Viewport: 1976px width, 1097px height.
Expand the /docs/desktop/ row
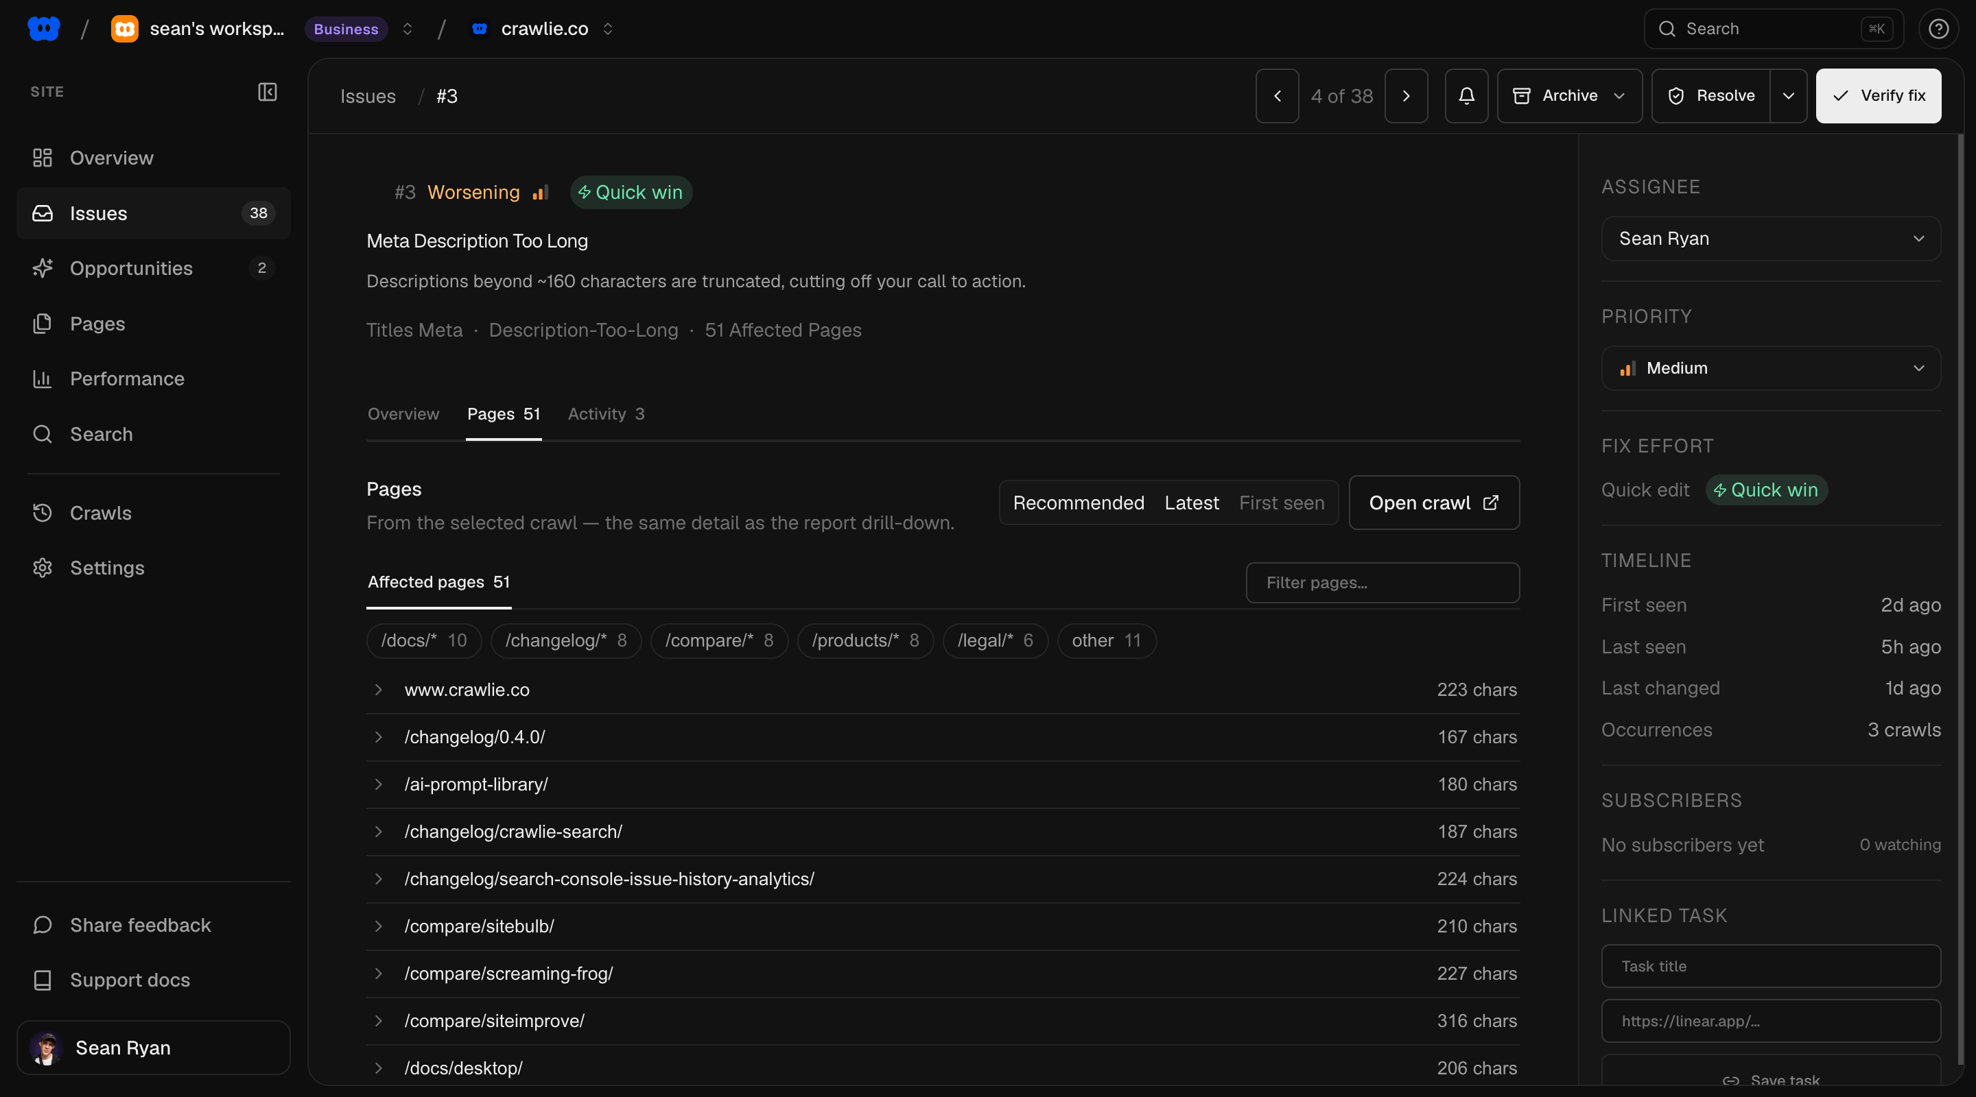378,1068
